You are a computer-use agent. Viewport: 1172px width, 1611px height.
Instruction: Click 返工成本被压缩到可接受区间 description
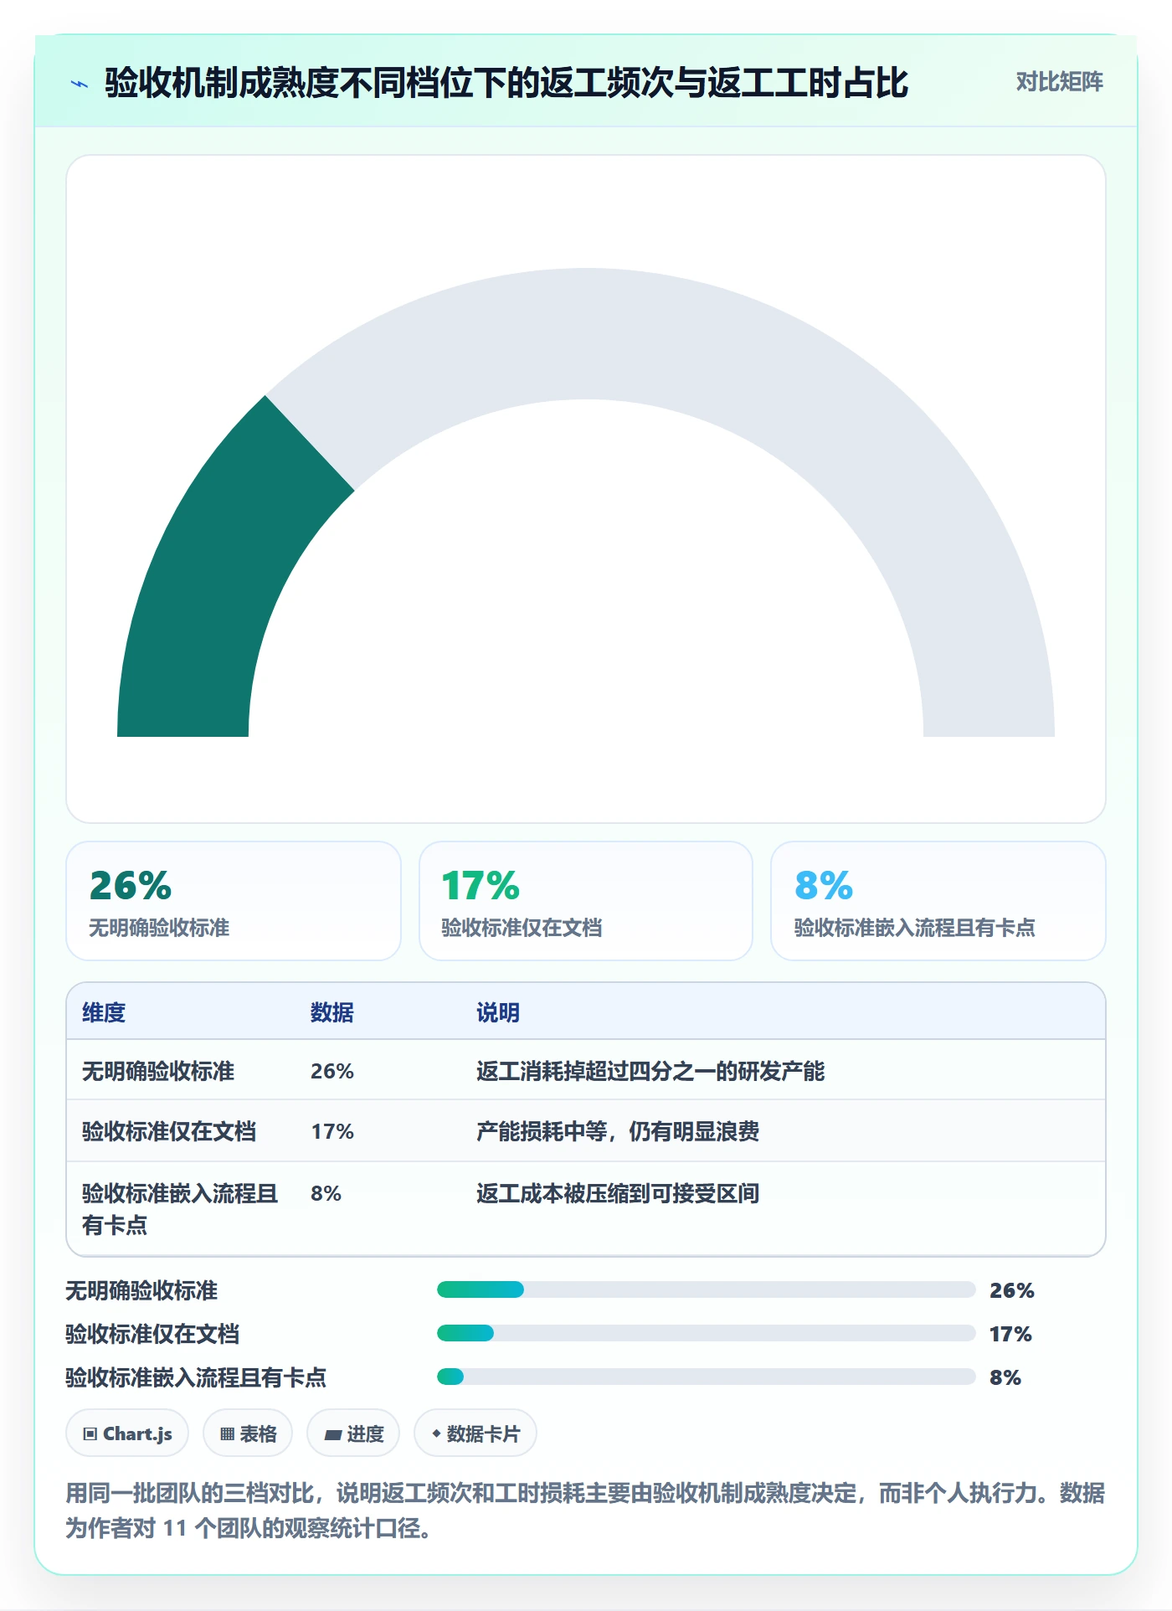(618, 1193)
